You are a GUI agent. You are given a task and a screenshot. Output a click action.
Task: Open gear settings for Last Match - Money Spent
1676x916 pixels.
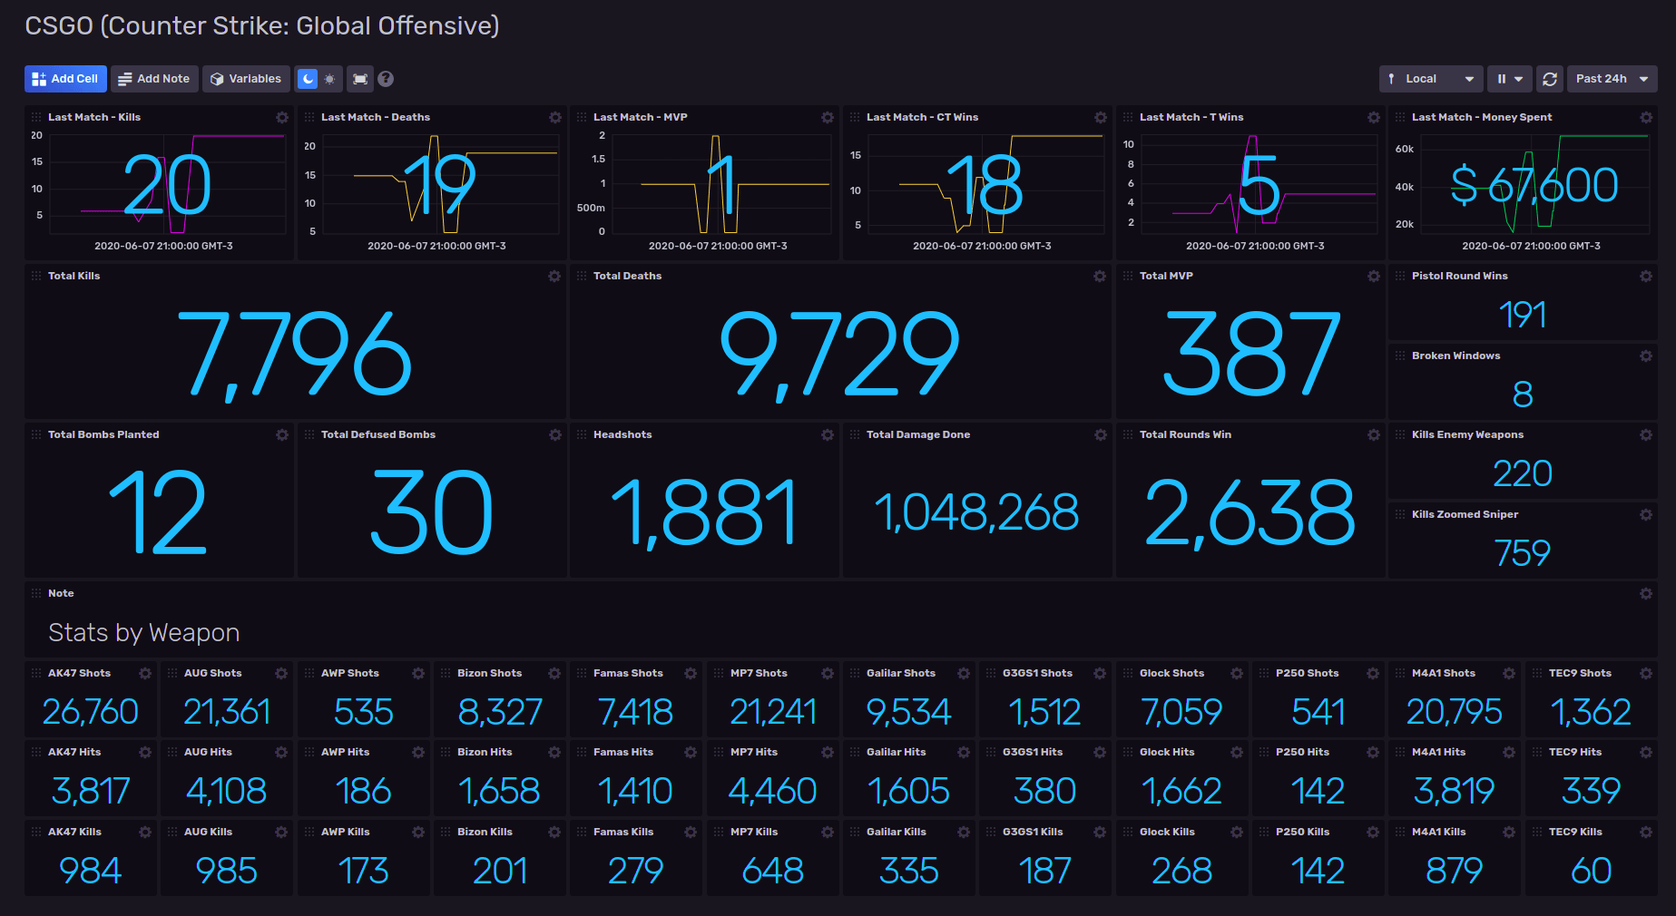[x=1646, y=117]
